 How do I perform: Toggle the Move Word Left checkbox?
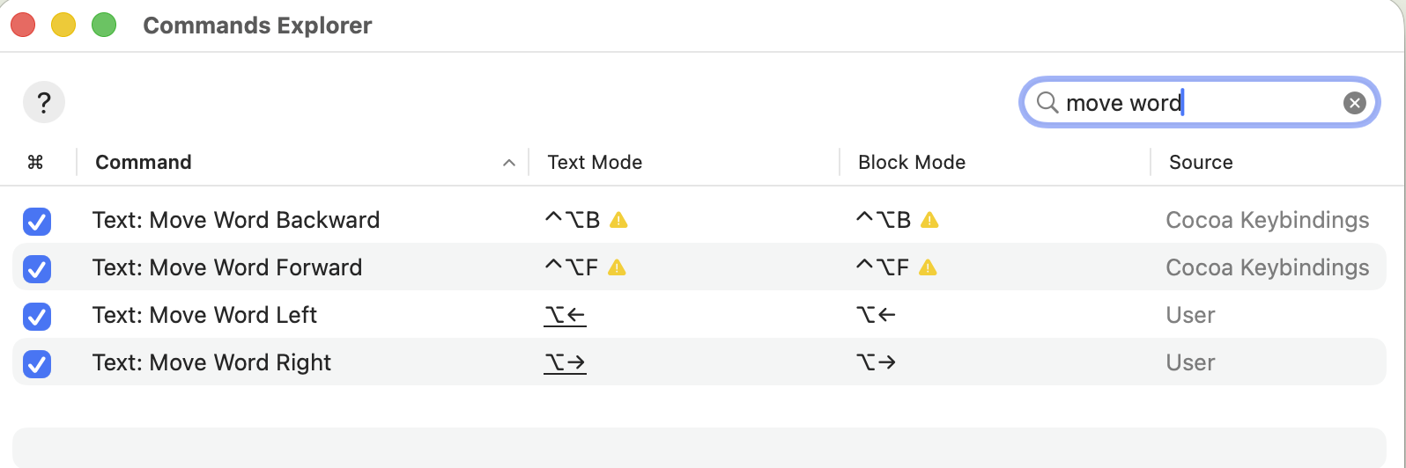[37, 316]
